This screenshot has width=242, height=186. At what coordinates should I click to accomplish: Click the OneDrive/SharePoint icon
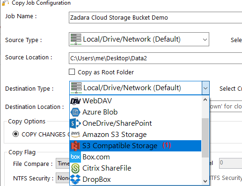pyautogui.click(x=75, y=123)
